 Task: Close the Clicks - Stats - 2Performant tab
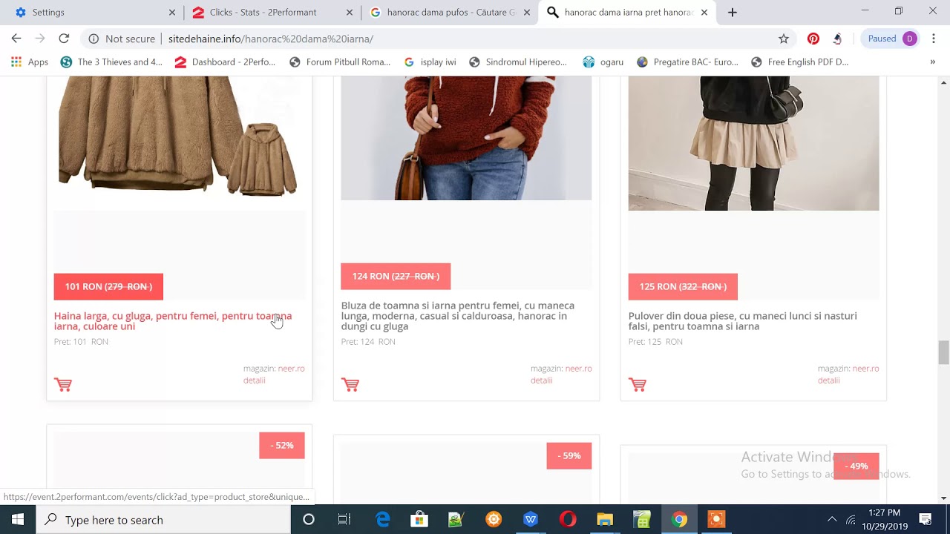(x=350, y=12)
